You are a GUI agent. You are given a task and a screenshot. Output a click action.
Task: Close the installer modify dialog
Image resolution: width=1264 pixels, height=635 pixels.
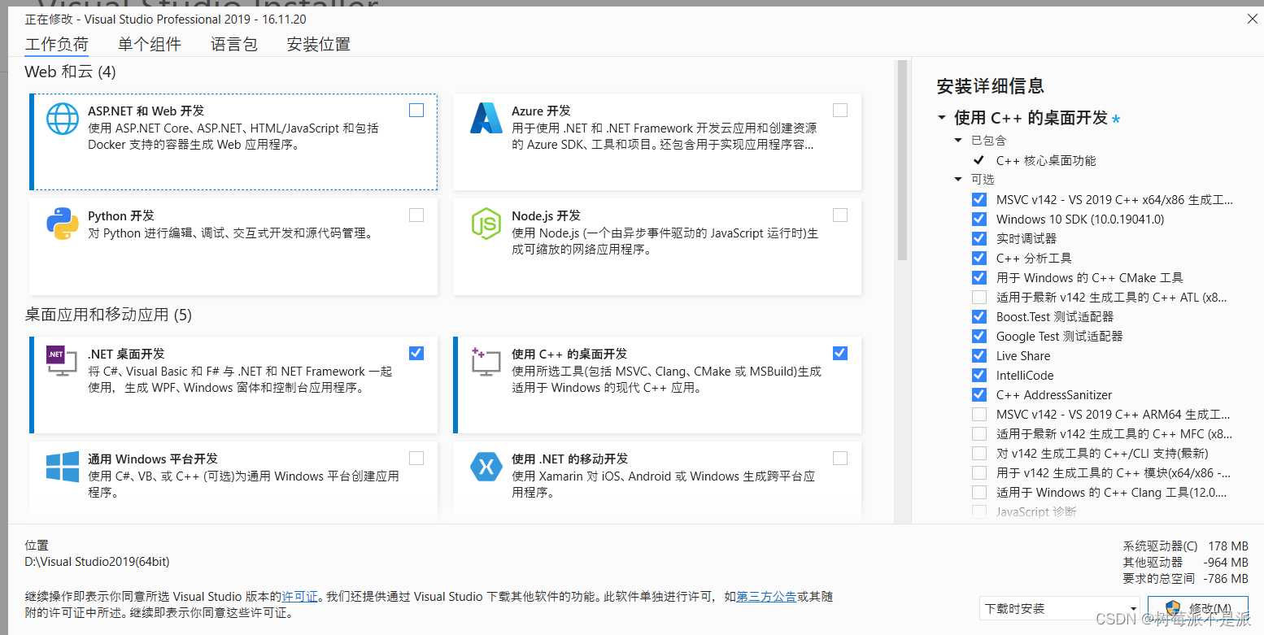(1252, 19)
